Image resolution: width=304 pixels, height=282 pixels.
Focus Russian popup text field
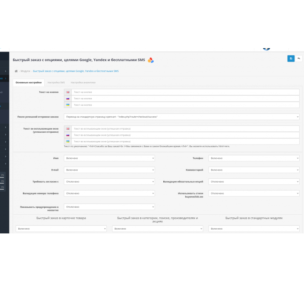pyautogui.click(x=185, y=135)
